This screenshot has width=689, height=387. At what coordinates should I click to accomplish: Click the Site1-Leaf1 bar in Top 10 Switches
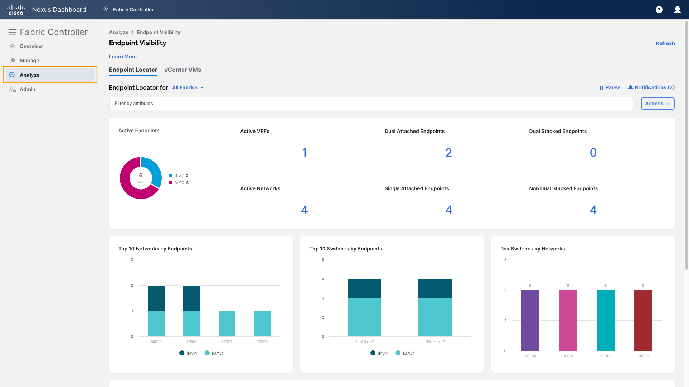[x=365, y=308]
